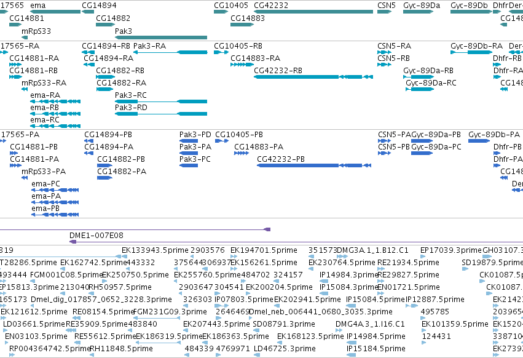Open the ema-PB protein label
The height and width of the screenshot is (358, 523).
click(45, 209)
